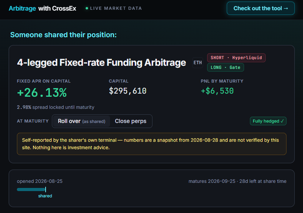Image resolution: width=303 pixels, height=213 pixels.
Task: Click the 'LONG · Gate' badge
Action: 225,67
